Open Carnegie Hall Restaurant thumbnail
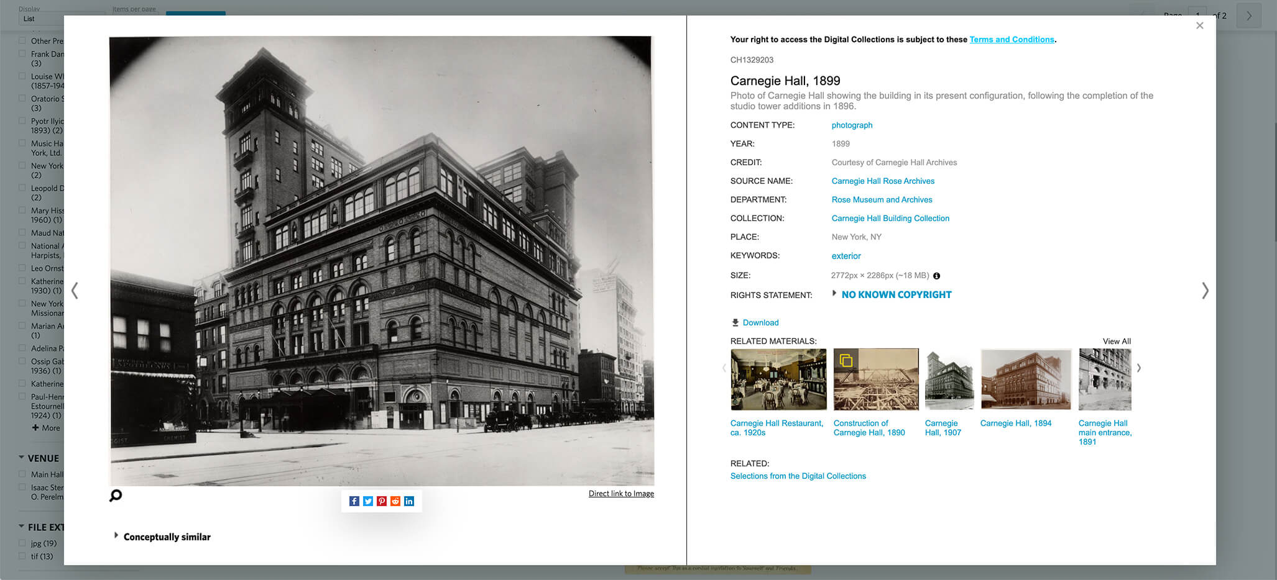This screenshot has height=580, width=1277. (778, 379)
